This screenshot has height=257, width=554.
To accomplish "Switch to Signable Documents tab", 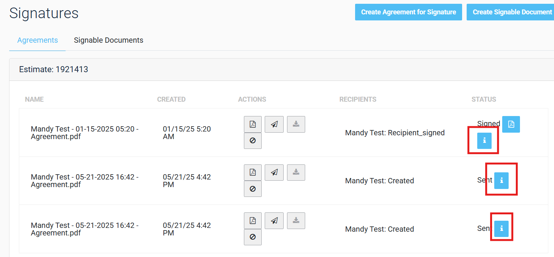I will click(x=109, y=40).
